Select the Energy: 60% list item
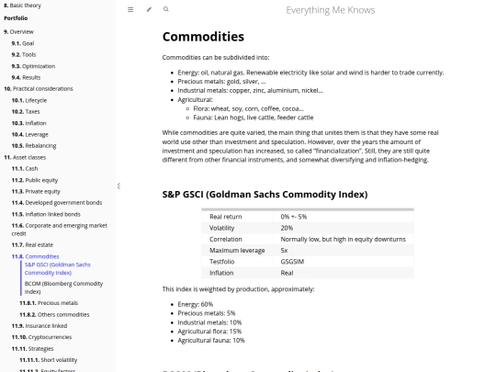Screen dimensions: 496x372 point(195,304)
